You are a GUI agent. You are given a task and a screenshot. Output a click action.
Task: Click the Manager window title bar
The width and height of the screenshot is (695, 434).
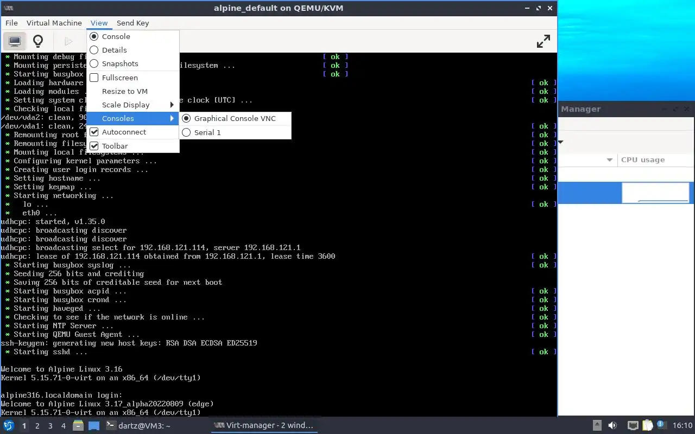(x=627, y=109)
